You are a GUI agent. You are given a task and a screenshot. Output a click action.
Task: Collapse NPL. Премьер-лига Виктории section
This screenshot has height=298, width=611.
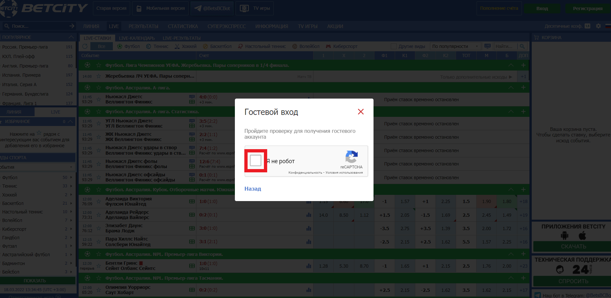click(x=511, y=254)
